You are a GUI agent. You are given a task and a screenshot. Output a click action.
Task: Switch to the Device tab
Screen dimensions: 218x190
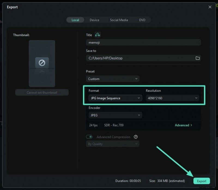pyautogui.click(x=94, y=20)
